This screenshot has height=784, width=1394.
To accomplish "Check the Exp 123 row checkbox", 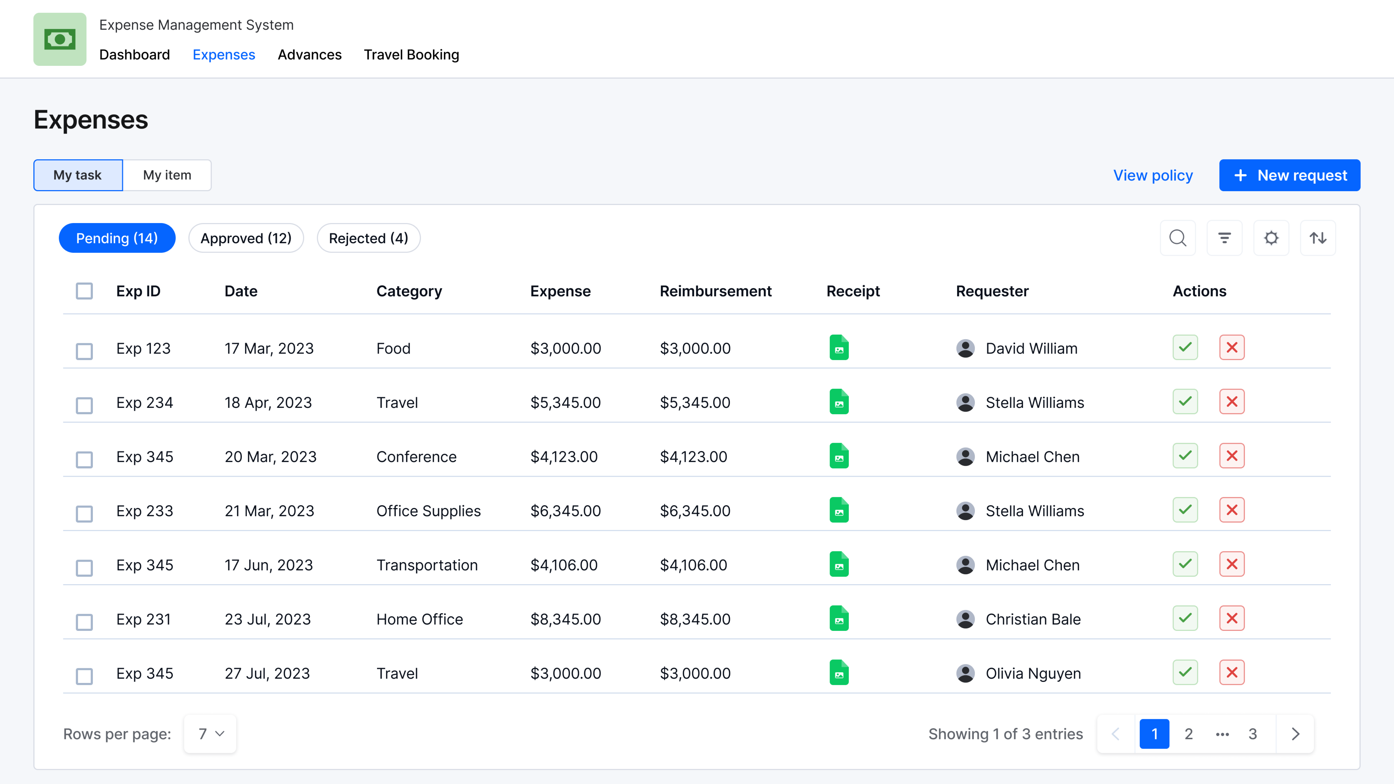I will tap(84, 351).
